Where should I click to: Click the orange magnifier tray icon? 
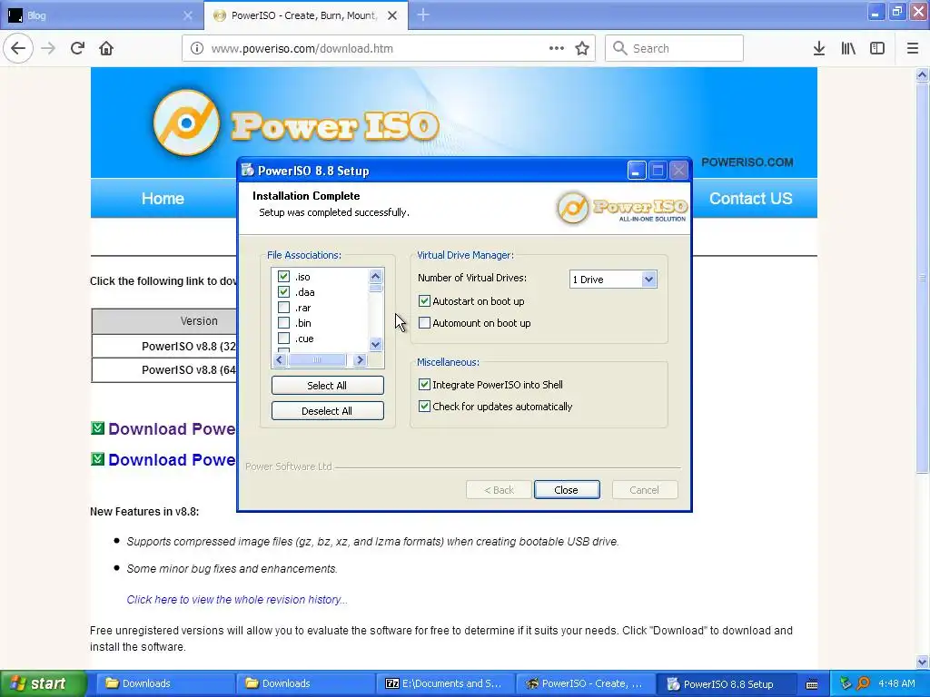tap(864, 683)
